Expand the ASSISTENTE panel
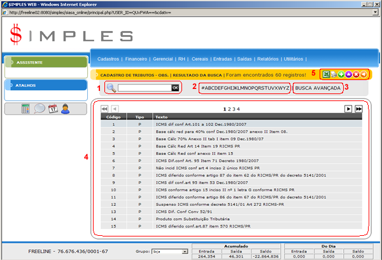Viewport: 382px width, 260px height. (45, 63)
